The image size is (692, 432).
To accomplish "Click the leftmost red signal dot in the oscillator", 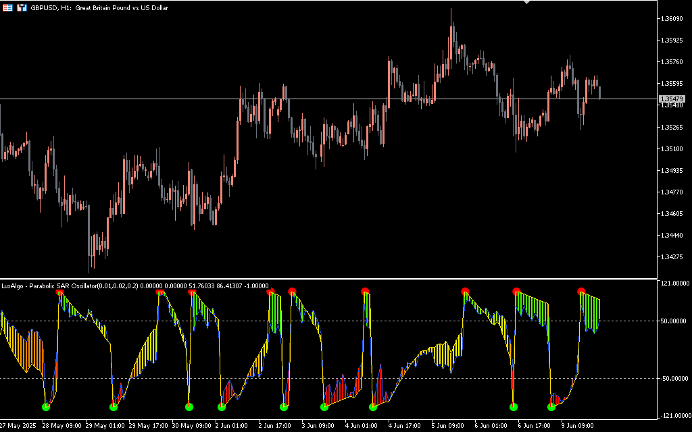I will [59, 292].
